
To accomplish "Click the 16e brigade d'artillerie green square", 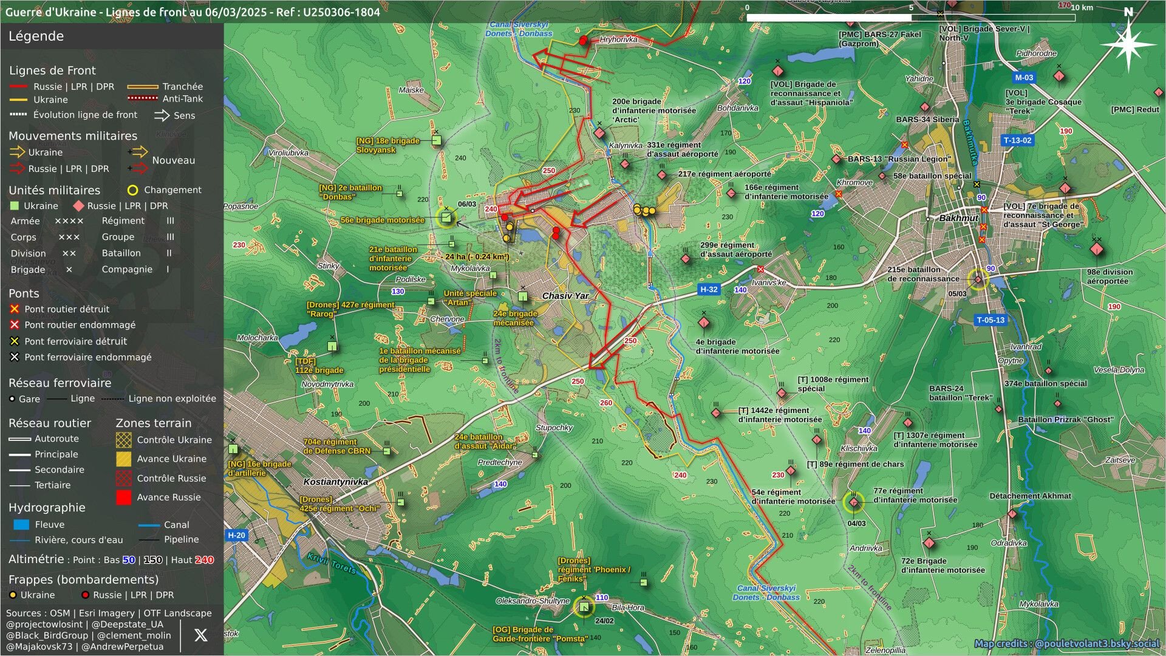I will [233, 449].
